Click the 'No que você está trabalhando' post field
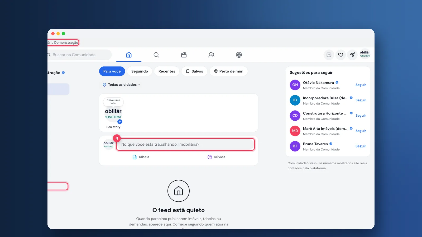Image resolution: width=422 pixels, height=237 pixels. pyautogui.click(x=185, y=144)
